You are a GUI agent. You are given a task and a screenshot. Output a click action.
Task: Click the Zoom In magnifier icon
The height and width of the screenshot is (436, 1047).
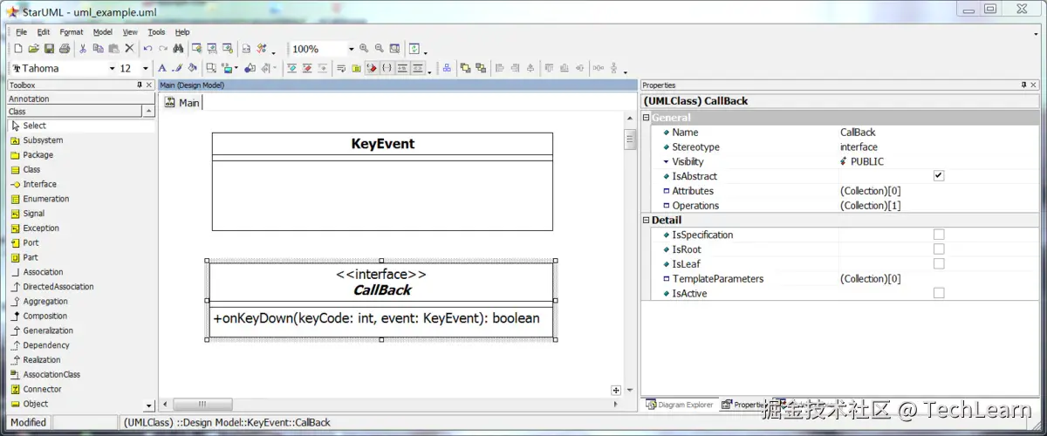coord(365,49)
